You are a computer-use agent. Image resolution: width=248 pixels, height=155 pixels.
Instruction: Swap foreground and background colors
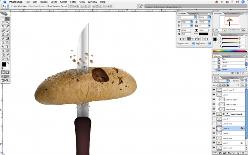point(8,63)
